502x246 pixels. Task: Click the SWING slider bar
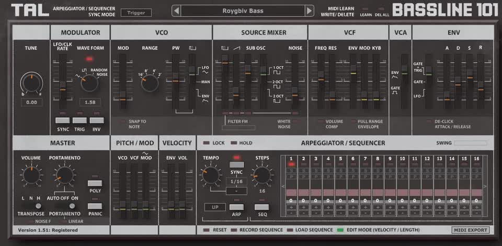click(470, 143)
